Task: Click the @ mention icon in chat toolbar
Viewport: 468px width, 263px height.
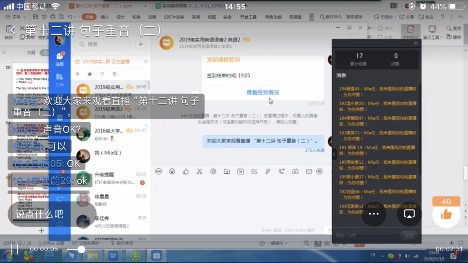Action: point(213,171)
